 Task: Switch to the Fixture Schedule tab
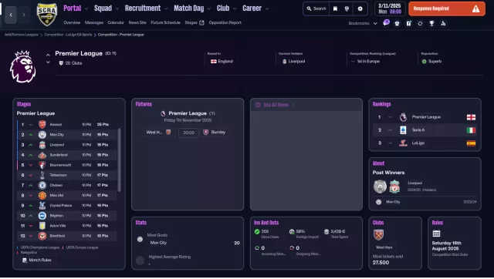coord(165,22)
